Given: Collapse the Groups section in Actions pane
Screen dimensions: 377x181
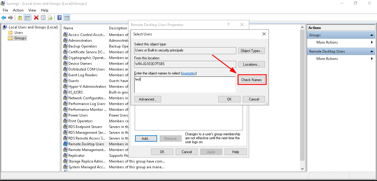Looking at the screenshot, I should (372, 35).
